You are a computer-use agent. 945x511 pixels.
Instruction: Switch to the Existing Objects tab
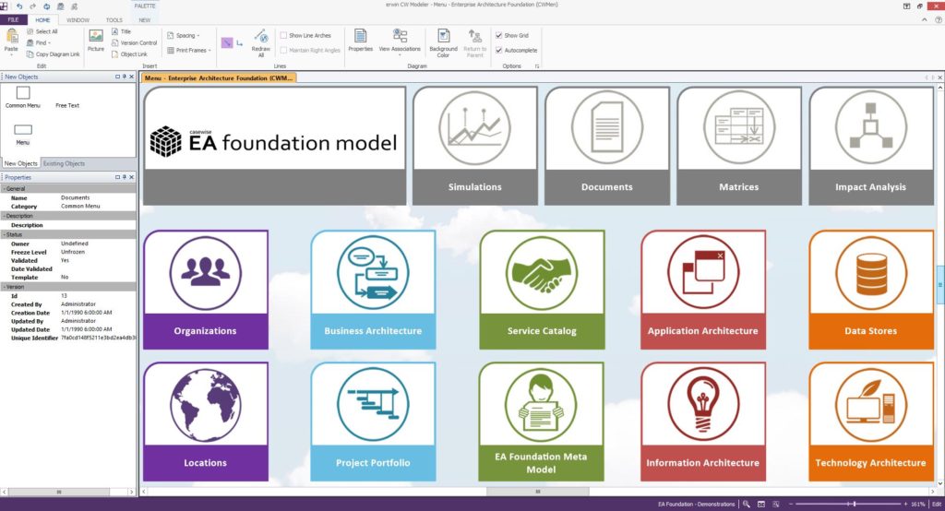[x=64, y=163]
